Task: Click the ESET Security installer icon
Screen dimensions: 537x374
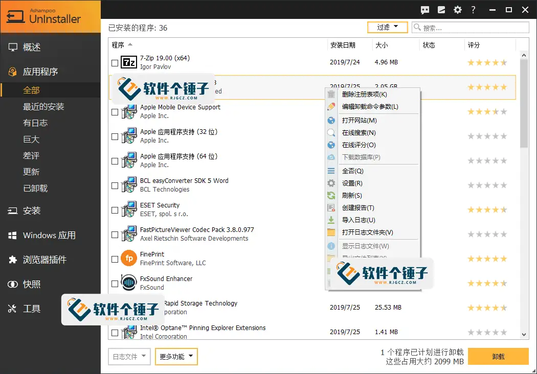Action: [x=129, y=209]
